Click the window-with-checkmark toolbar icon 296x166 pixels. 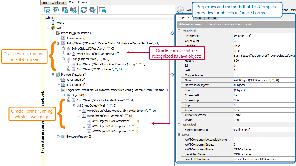tap(47, 9)
